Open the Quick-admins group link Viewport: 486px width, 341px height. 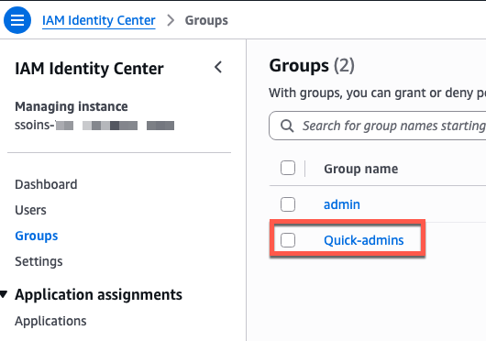[364, 240]
